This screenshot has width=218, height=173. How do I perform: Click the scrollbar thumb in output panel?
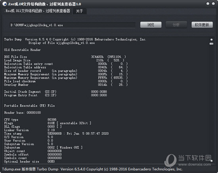coord(211,44)
